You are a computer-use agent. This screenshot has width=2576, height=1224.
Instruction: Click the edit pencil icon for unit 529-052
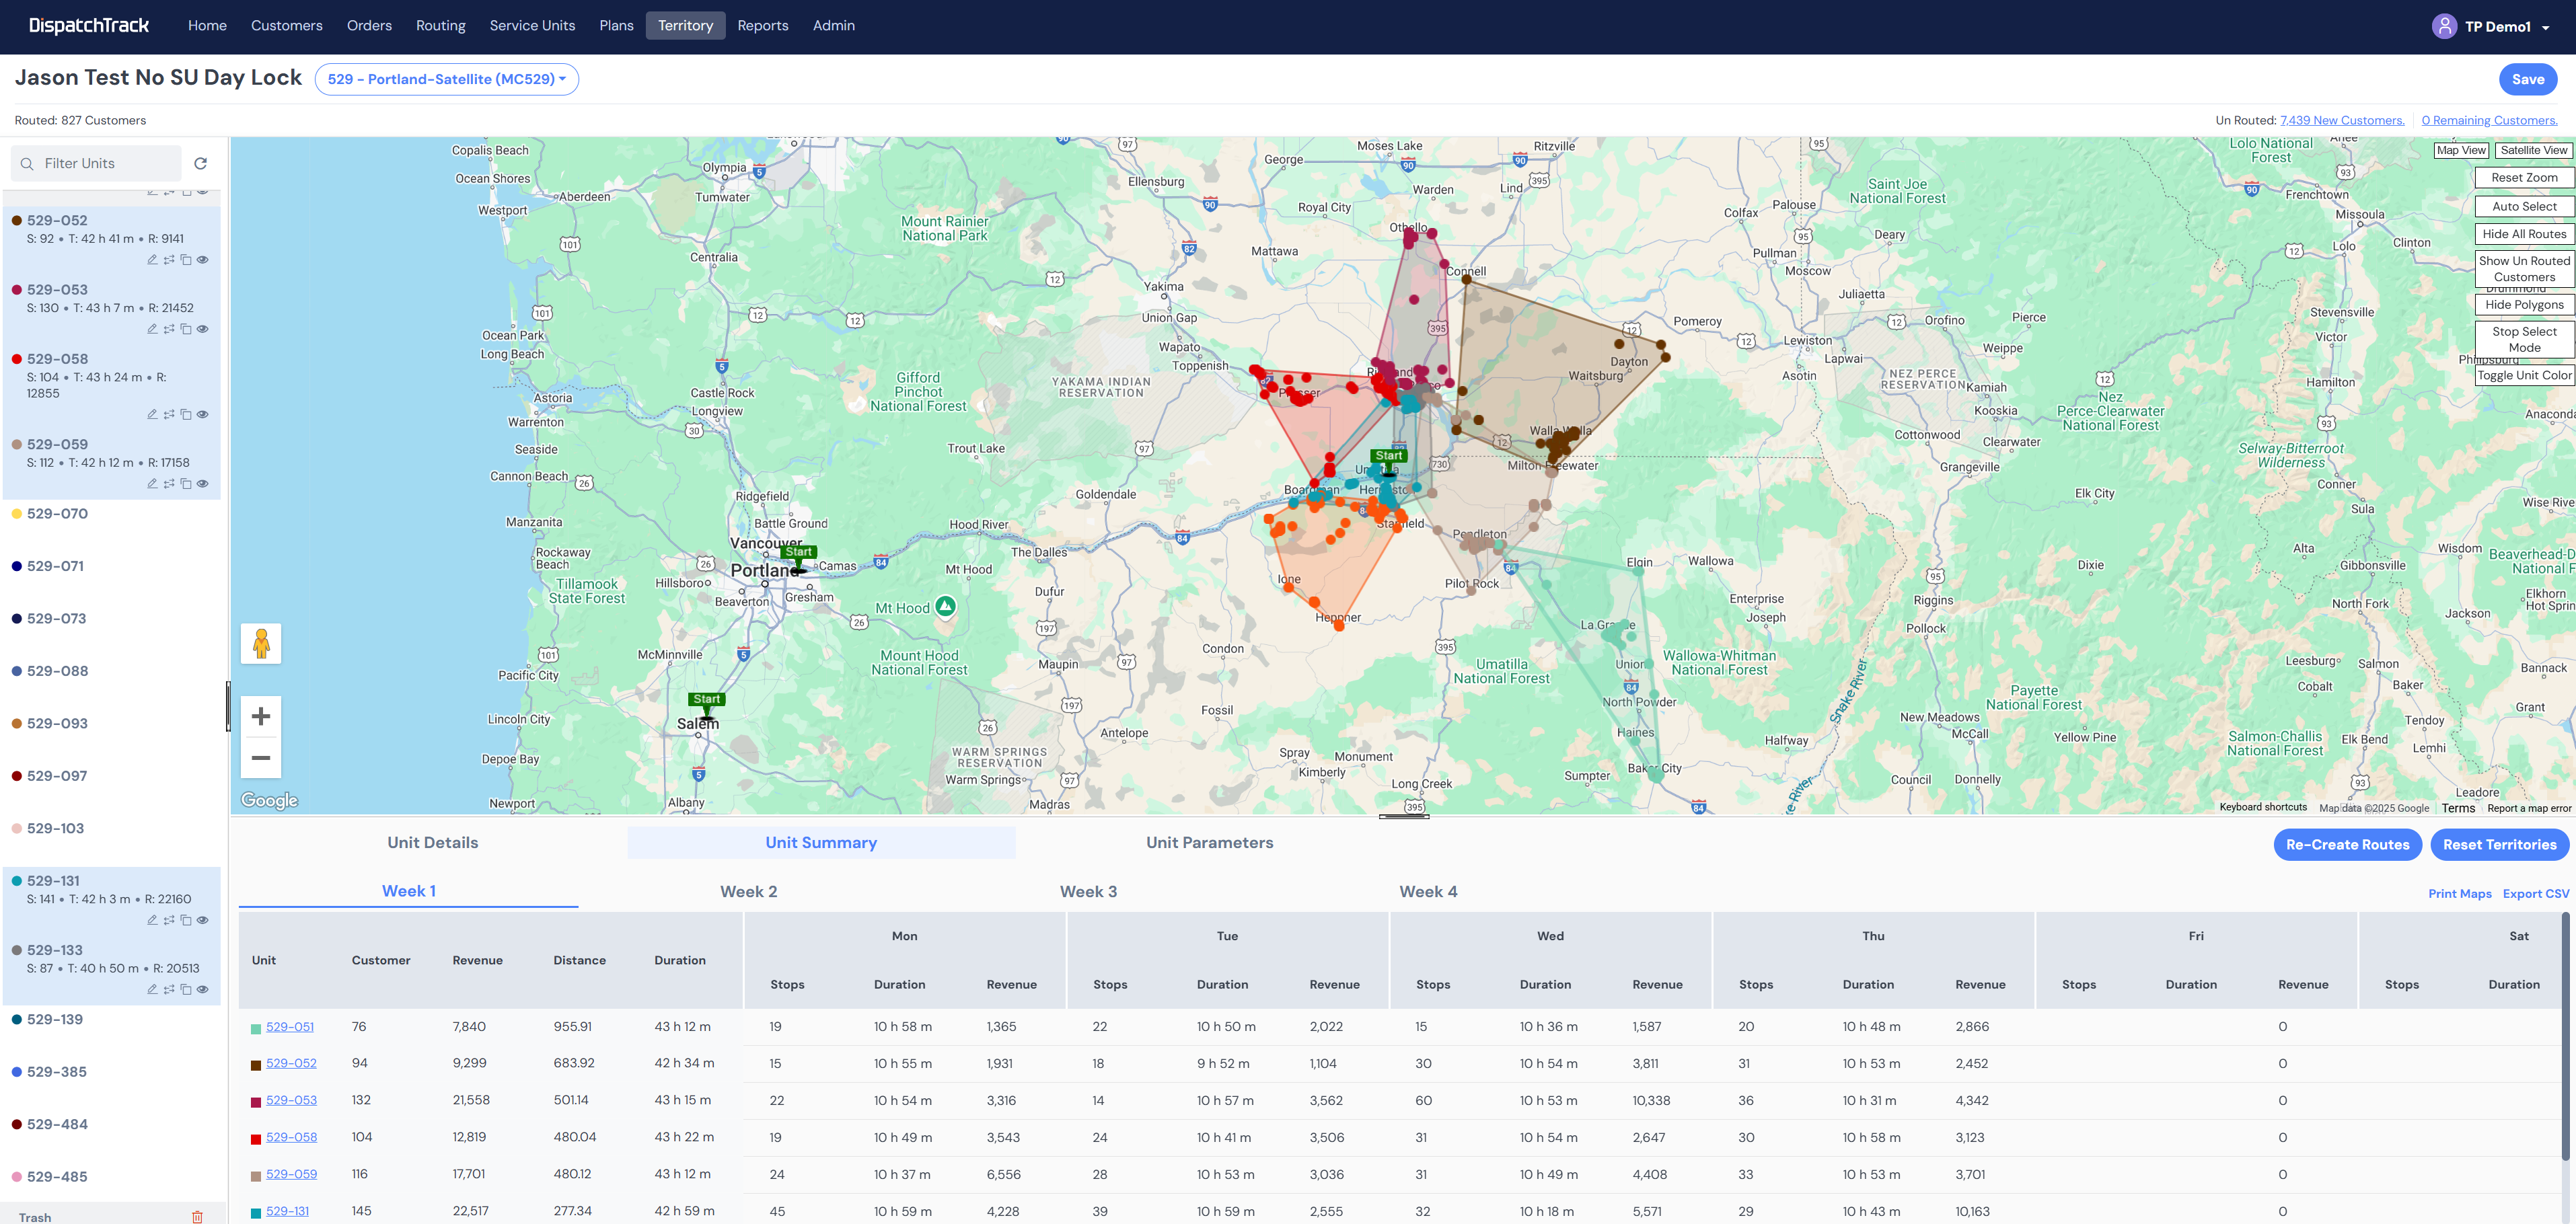coord(152,260)
